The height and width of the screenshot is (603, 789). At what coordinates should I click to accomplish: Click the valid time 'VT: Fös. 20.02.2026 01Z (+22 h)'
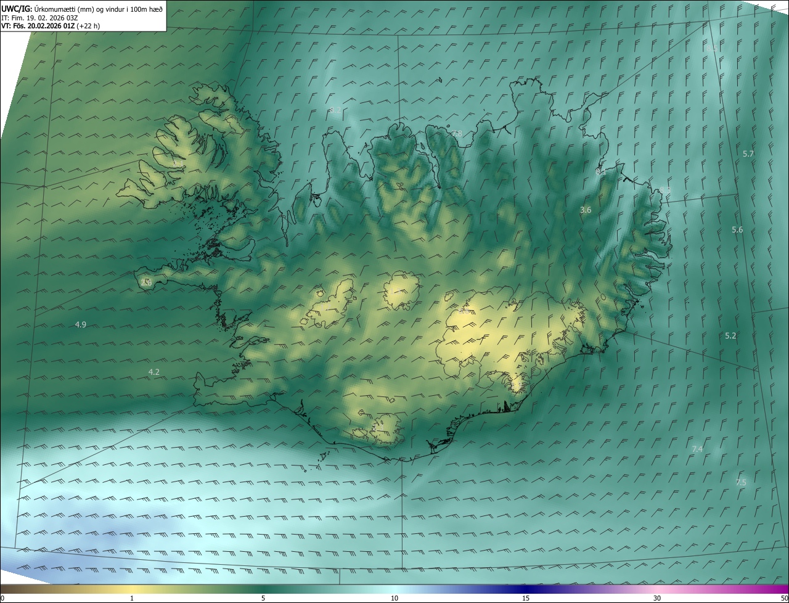coord(51,26)
